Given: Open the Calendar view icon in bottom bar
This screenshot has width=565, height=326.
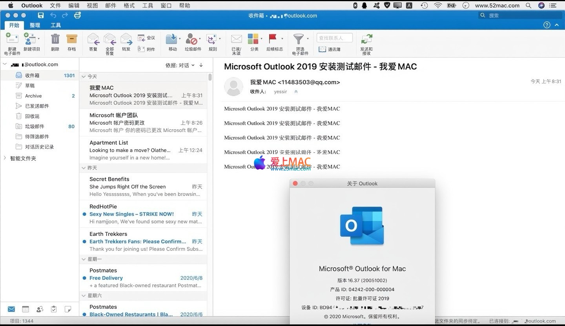Looking at the screenshot, I should pyautogui.click(x=26, y=309).
